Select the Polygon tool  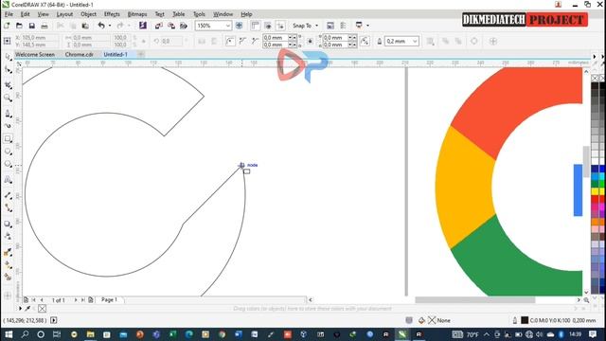pos(8,164)
